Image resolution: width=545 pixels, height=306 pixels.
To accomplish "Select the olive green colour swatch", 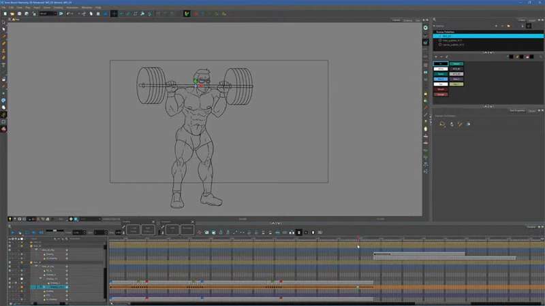I will tap(456, 84).
